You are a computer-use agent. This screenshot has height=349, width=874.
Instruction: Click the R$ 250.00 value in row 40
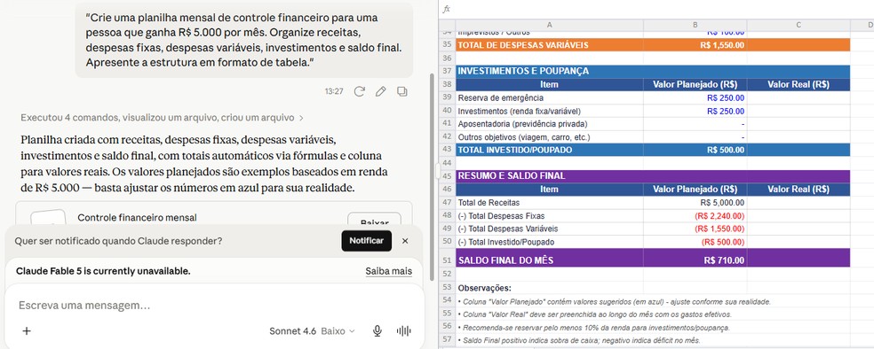(x=695, y=111)
